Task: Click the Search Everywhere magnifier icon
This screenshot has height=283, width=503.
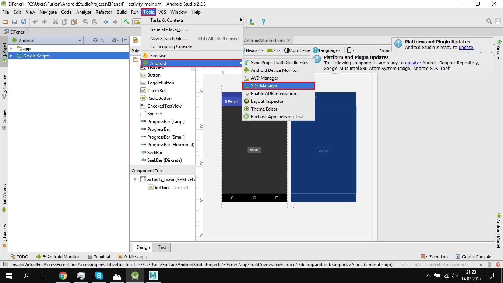Action: pyautogui.click(x=489, y=21)
